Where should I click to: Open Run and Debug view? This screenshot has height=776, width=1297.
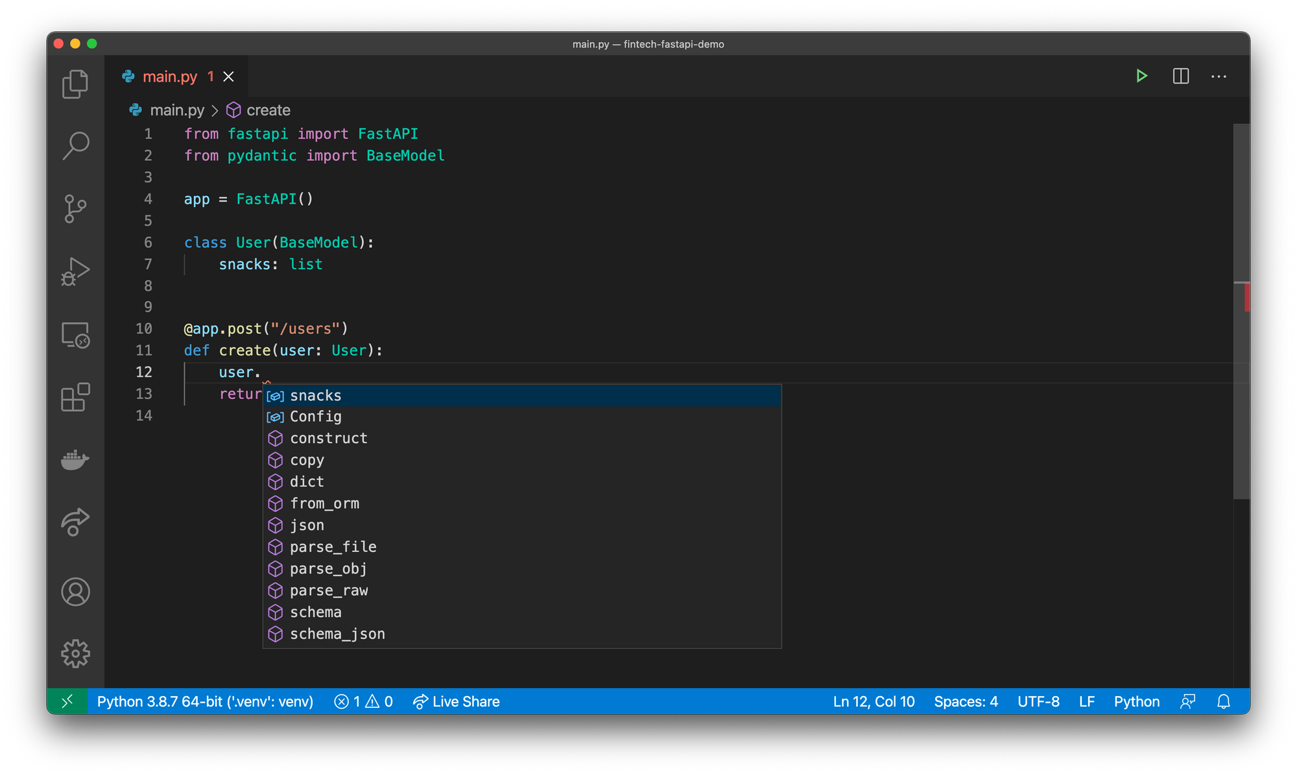75,271
